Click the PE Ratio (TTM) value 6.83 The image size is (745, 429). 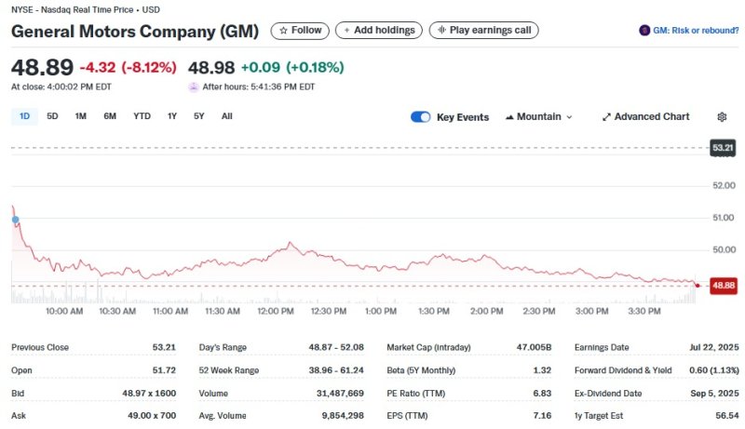pyautogui.click(x=542, y=394)
